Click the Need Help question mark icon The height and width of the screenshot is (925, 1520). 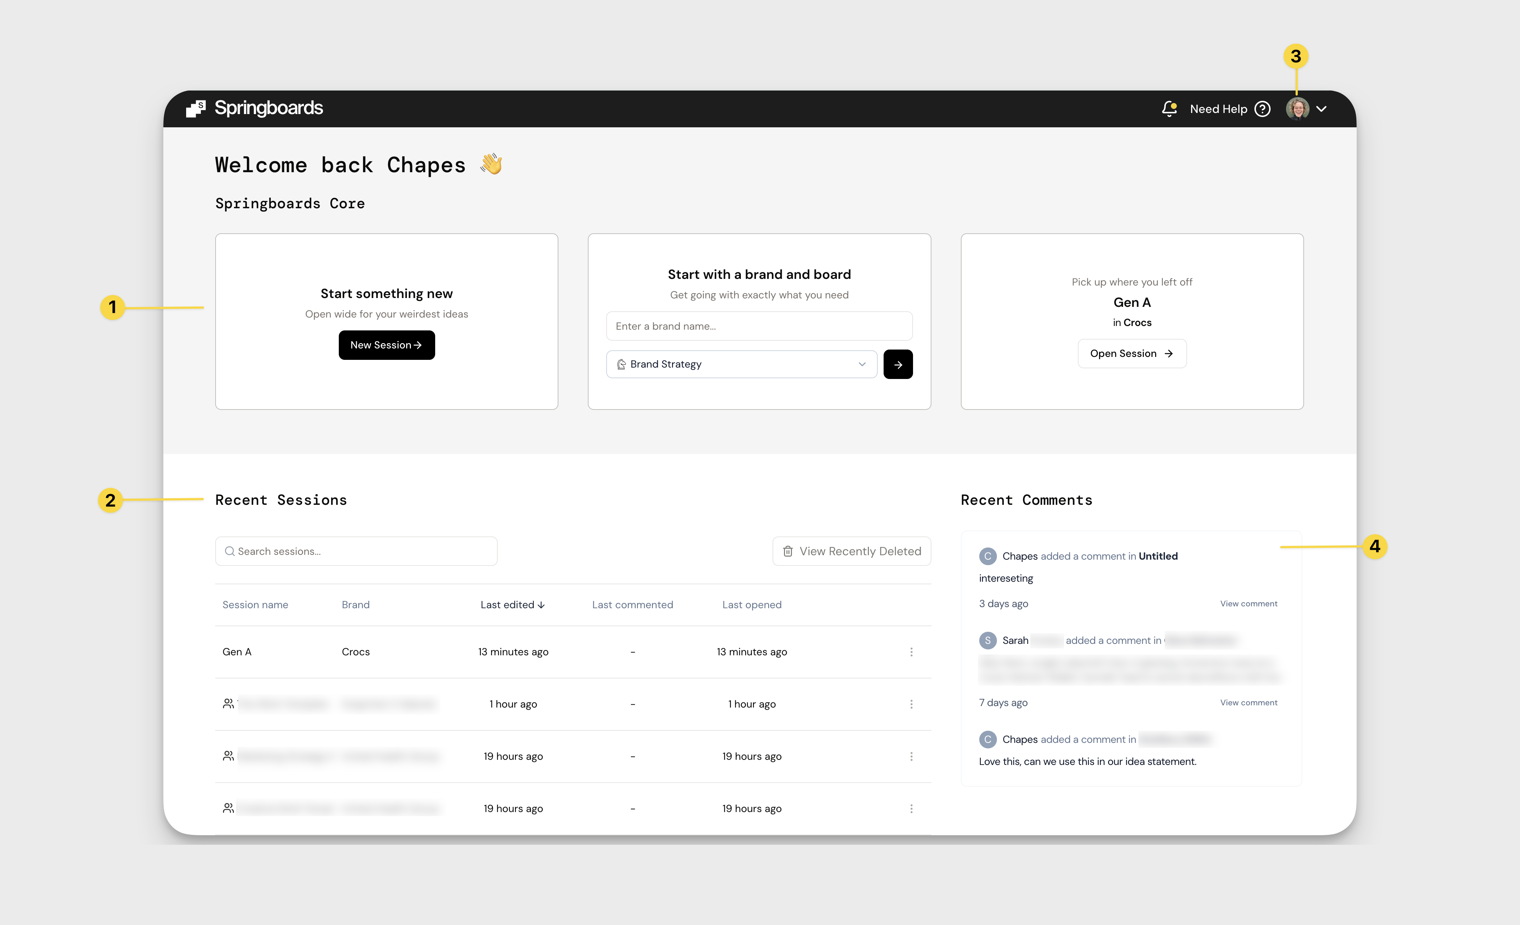pyautogui.click(x=1262, y=109)
